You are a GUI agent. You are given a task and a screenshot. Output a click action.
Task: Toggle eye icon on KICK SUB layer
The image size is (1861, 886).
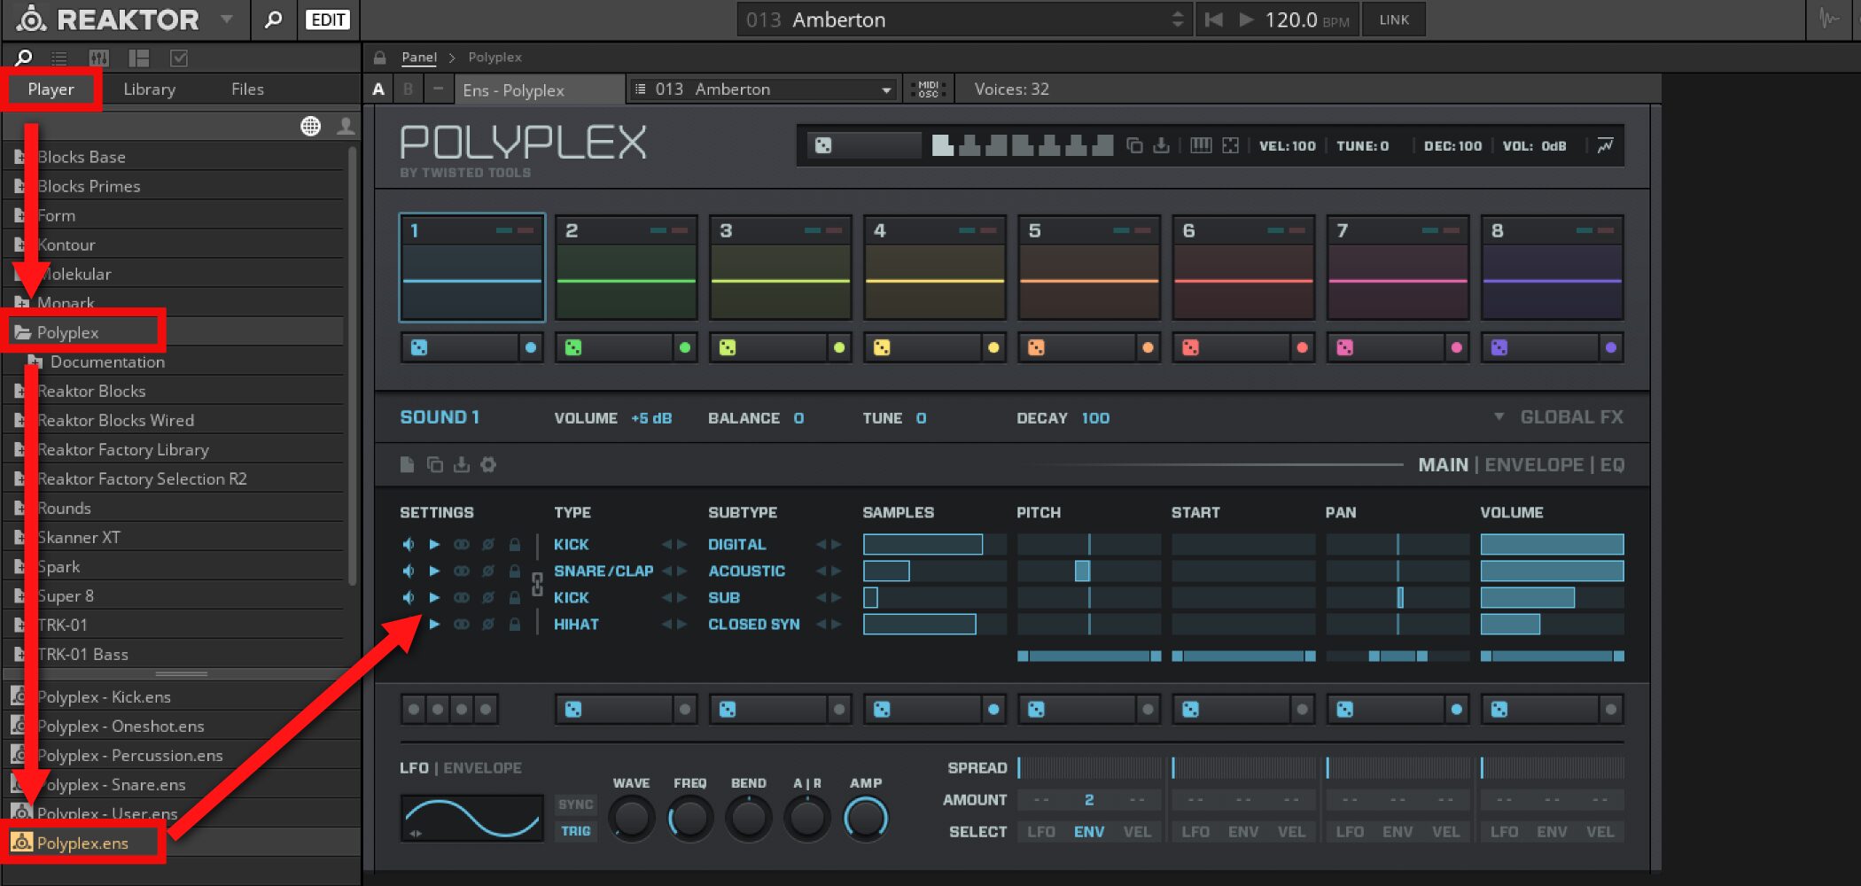[461, 597]
